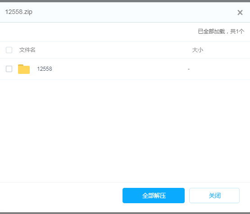Check the box for the 12558 folder
Viewport: 250px width, 214px height.
9,69
